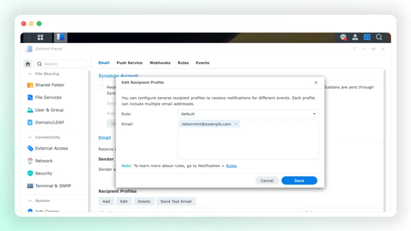Open the DSM main menu grid icon
This screenshot has height=231, width=411.
pos(40,37)
